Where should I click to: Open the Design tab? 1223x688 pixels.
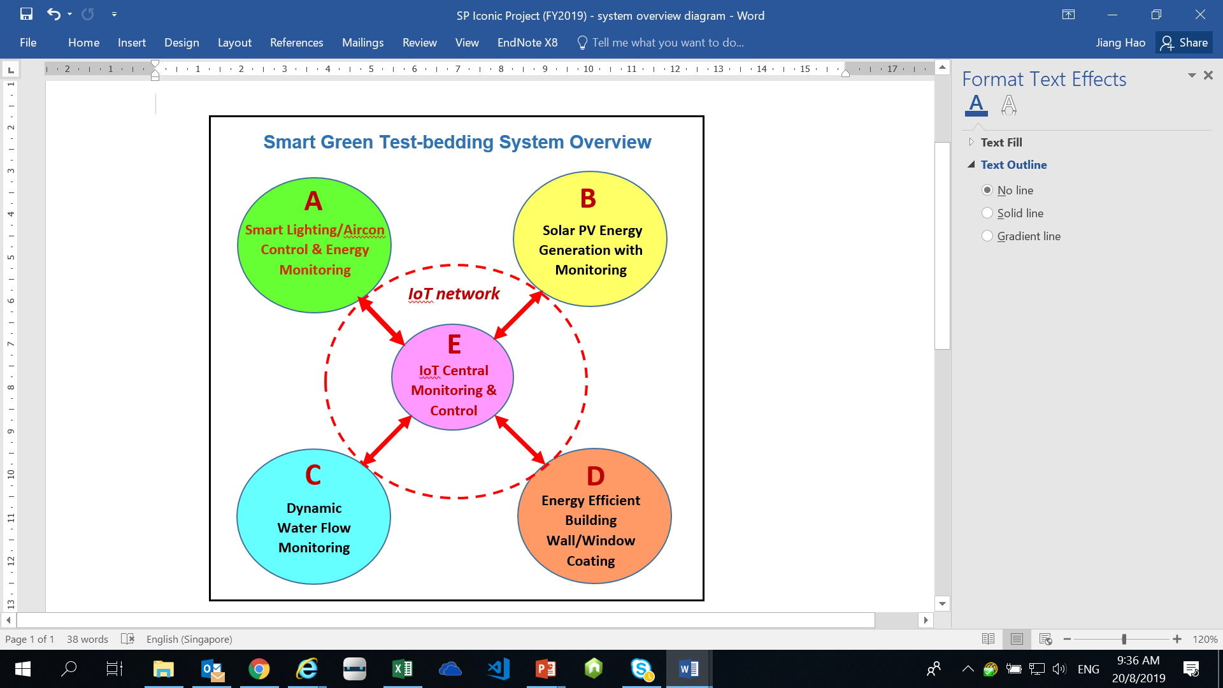point(182,43)
